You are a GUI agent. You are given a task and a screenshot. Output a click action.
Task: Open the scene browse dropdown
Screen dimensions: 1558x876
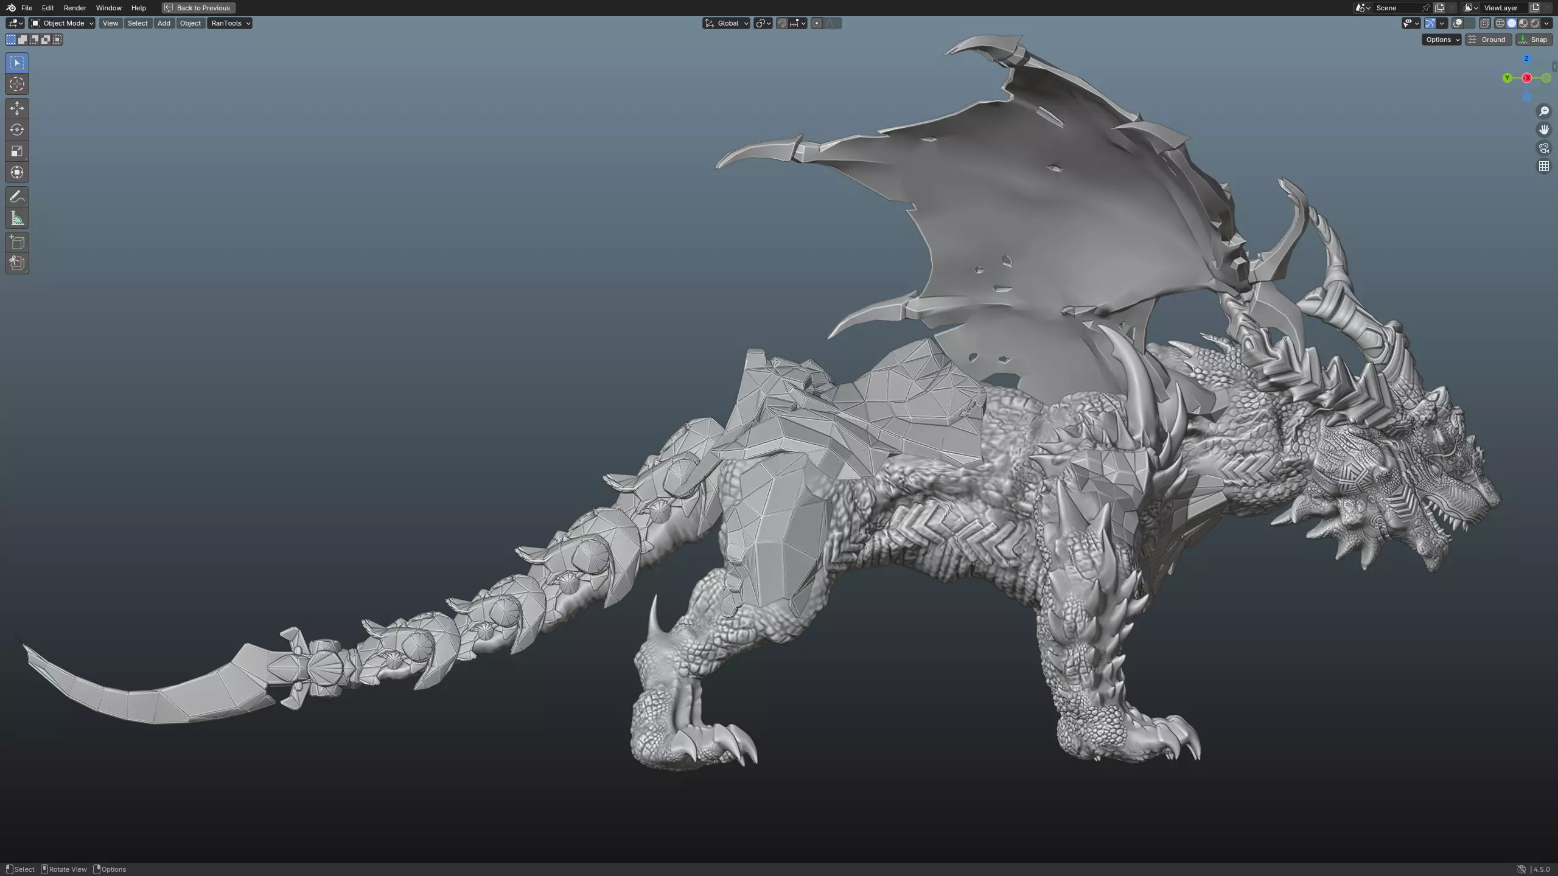click(1363, 8)
